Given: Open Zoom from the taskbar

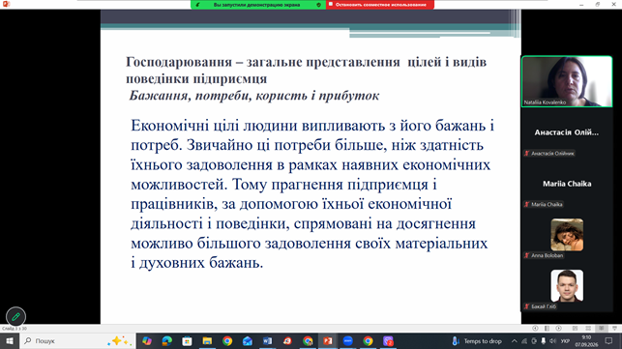Looking at the screenshot, I should tap(348, 341).
